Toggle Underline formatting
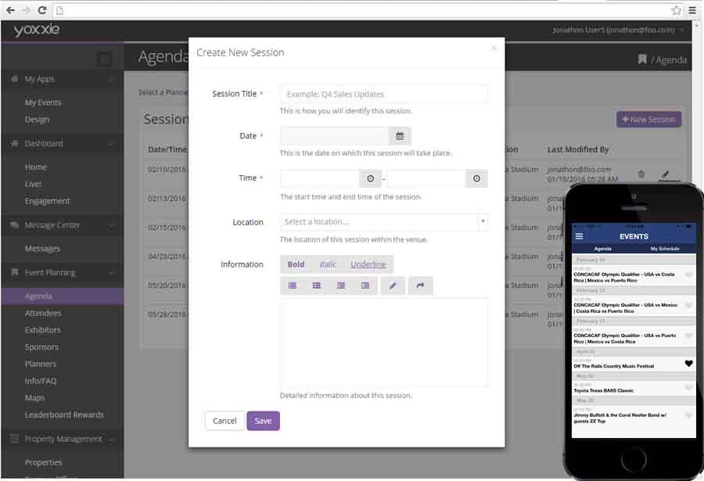Screen dimensions: 704x481 368,264
